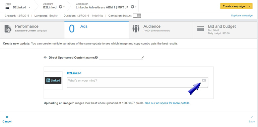Click the small B2Linked page icon in breadcrumb
This screenshot has height=127, width=258.
(7, 8)
